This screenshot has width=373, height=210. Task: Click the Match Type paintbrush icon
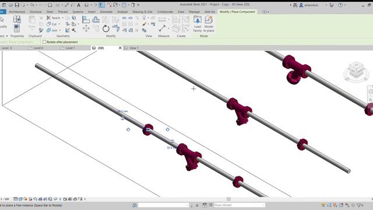pos(41,30)
